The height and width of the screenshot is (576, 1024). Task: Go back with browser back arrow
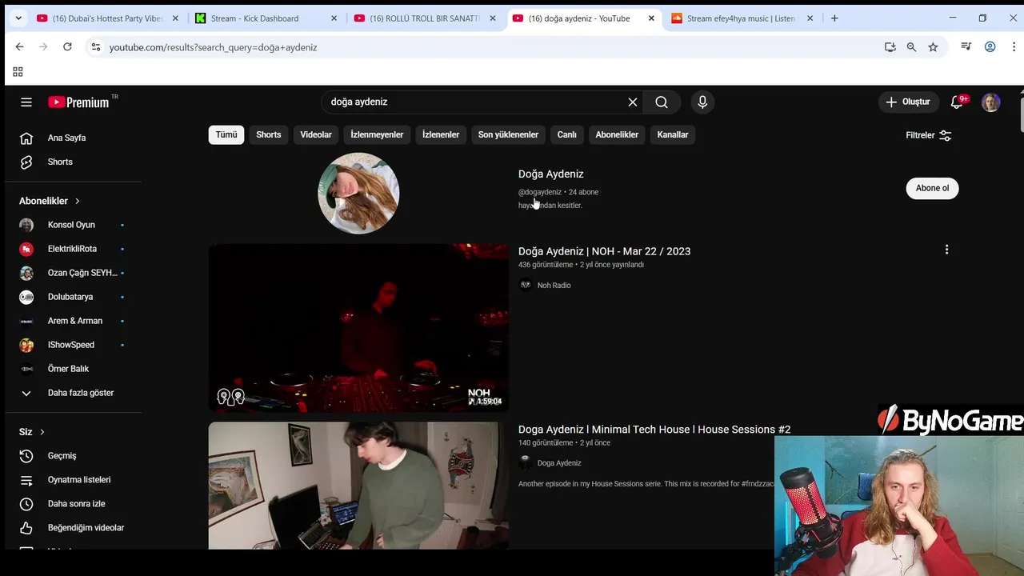click(20, 47)
